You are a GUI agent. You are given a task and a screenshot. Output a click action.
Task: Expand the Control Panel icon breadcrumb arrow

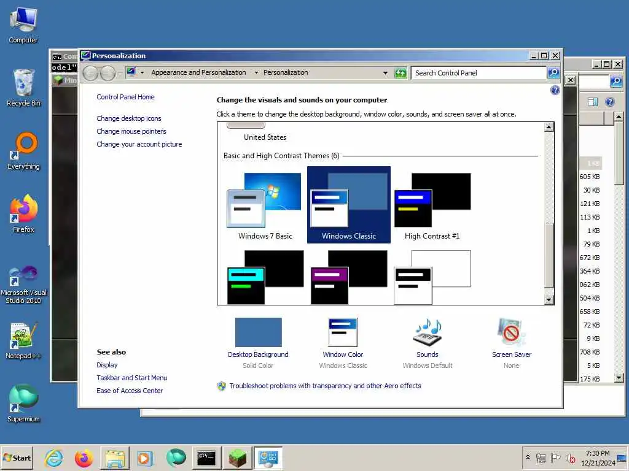[142, 72]
